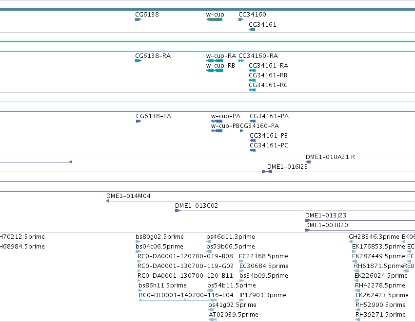Select transcript CG34160-RA
415x322 pixels.
click(258, 56)
